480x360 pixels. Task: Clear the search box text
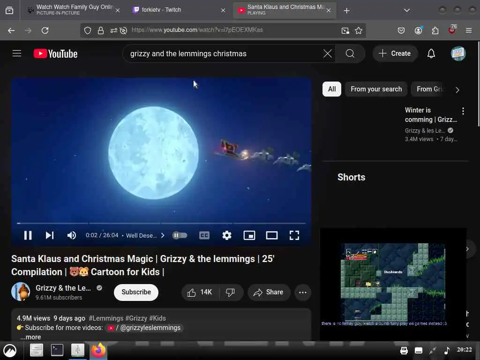[327, 53]
